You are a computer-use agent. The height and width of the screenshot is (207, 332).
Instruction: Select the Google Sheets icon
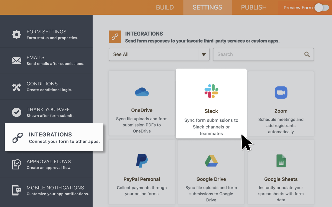pos(281,161)
